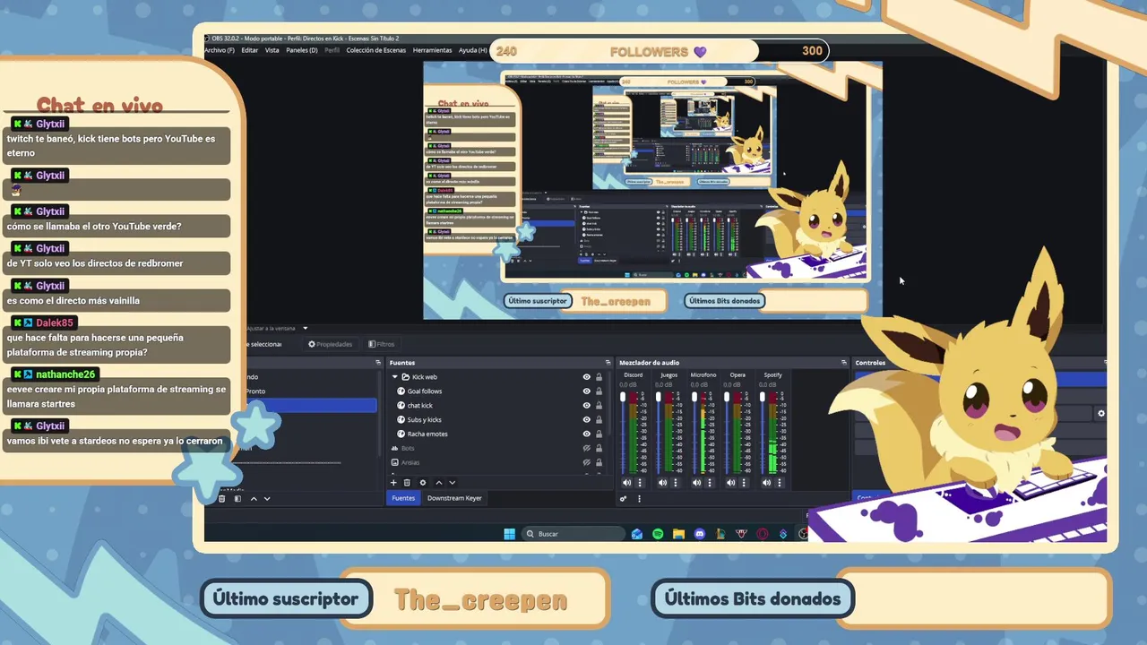Mute the Opera audio channel
The height and width of the screenshot is (645, 1147).
coord(731,483)
